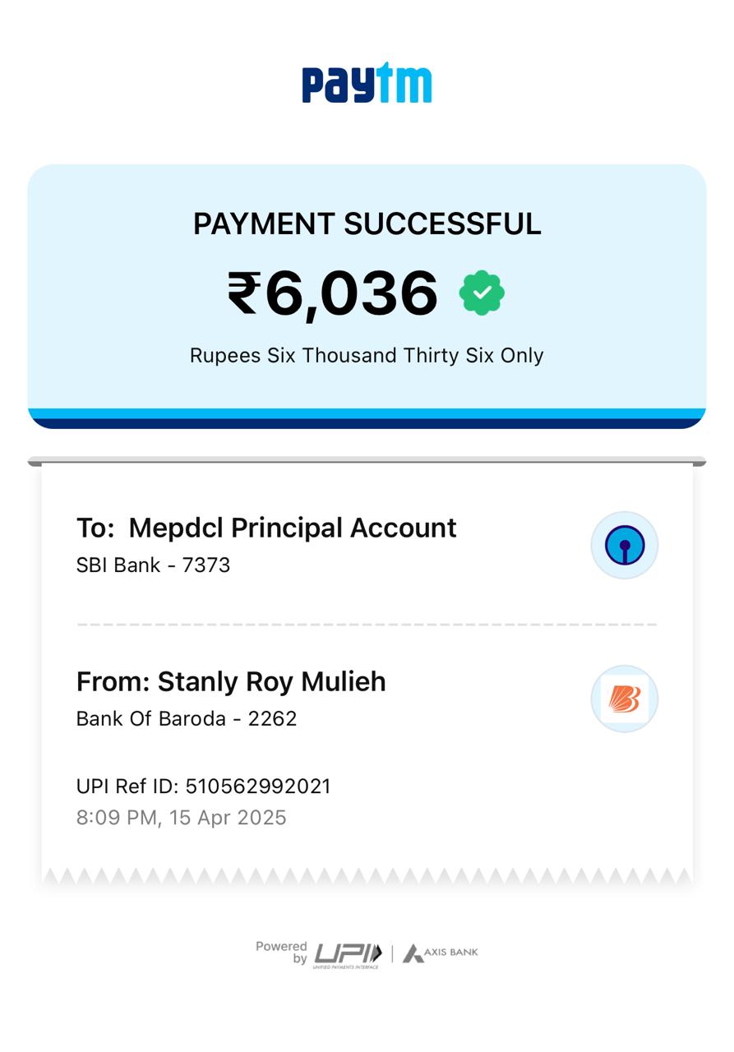
Task: Tap the 'To: Mepdcl Principal Account' recipient name
Action: point(266,528)
